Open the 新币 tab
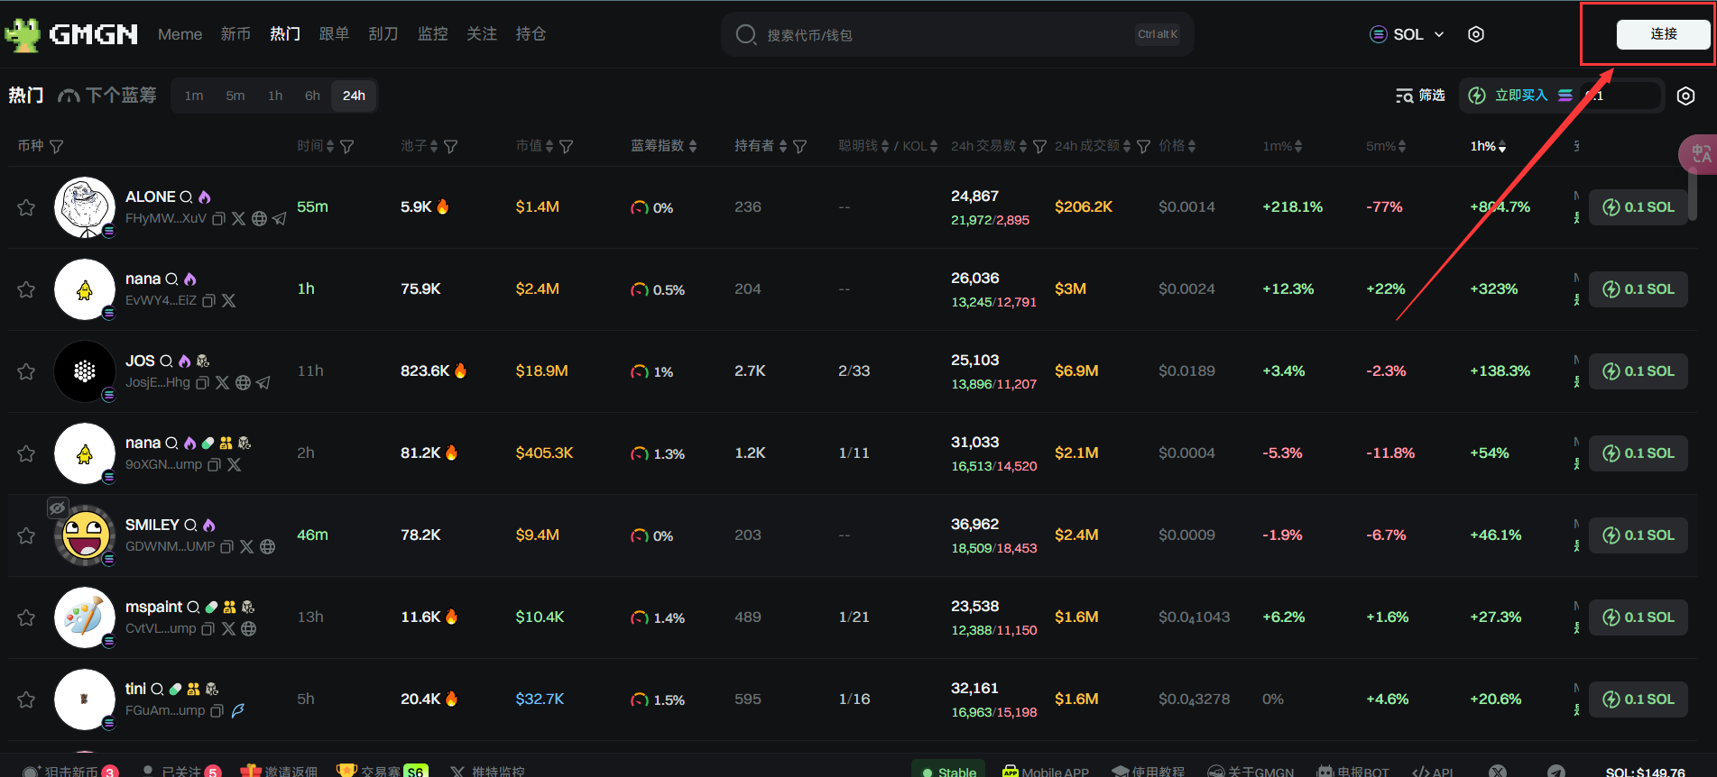 pyautogui.click(x=235, y=34)
